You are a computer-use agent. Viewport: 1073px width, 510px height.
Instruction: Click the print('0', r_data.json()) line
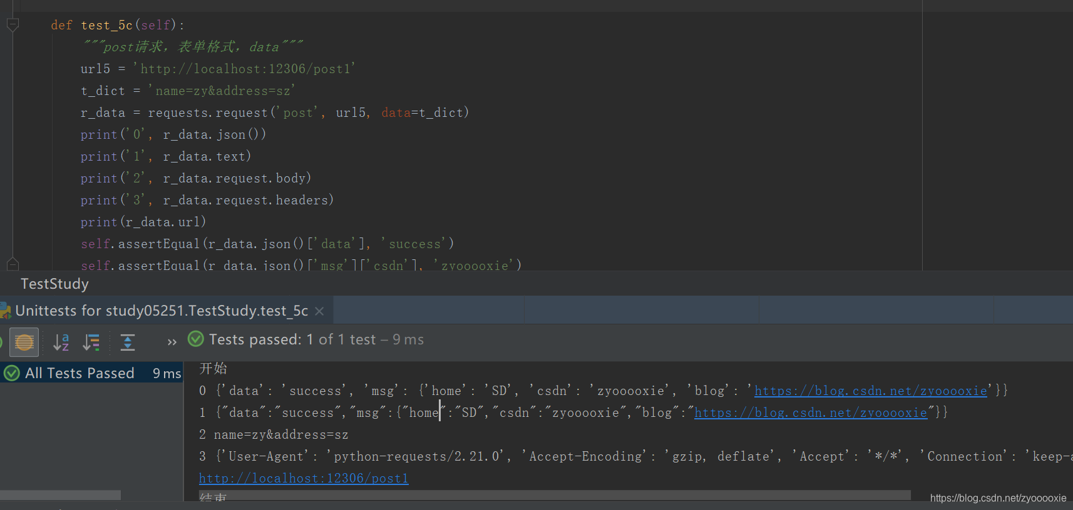point(173,134)
